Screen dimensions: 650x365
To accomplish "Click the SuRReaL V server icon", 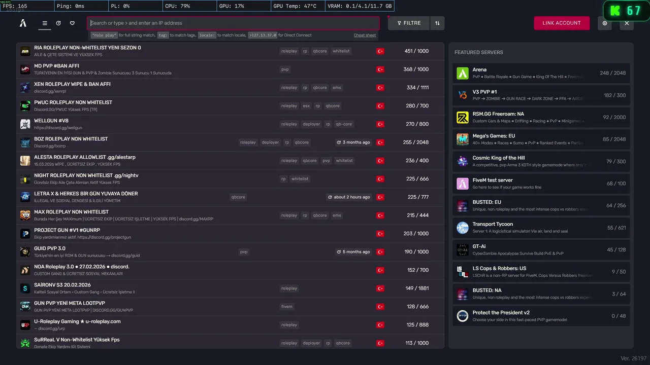I will [x=25, y=343].
